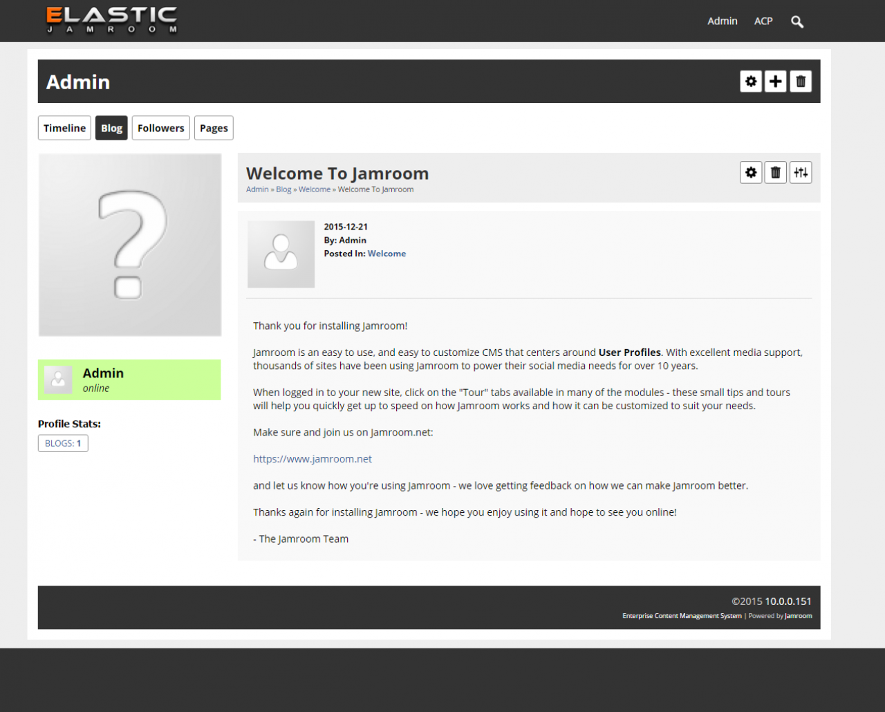
Task: Click the By: Admin author line
Action: pyautogui.click(x=345, y=241)
